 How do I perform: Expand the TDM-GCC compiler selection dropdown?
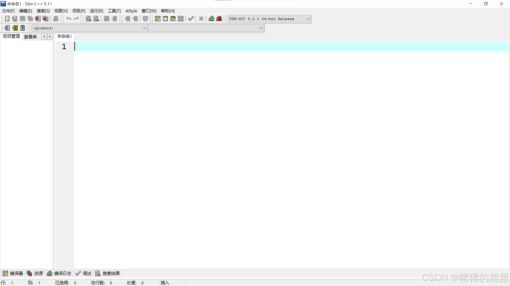point(308,19)
